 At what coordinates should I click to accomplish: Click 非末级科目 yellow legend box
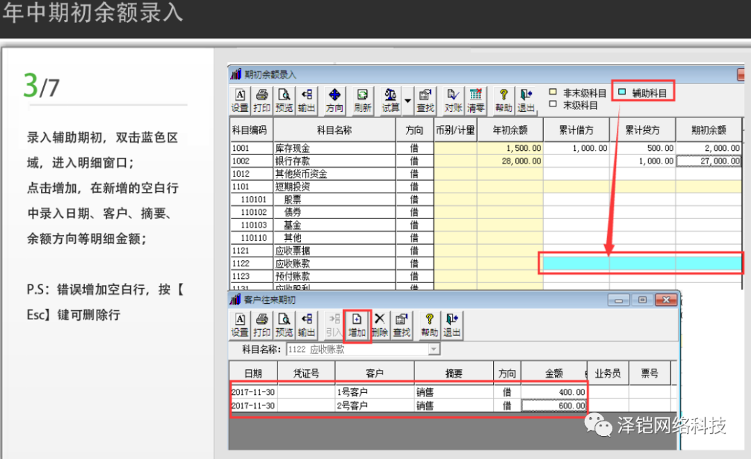554,92
